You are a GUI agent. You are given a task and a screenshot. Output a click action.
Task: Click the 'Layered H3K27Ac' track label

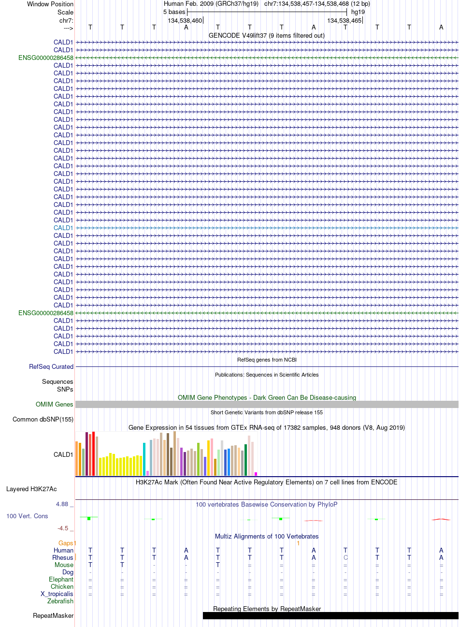tap(31, 489)
